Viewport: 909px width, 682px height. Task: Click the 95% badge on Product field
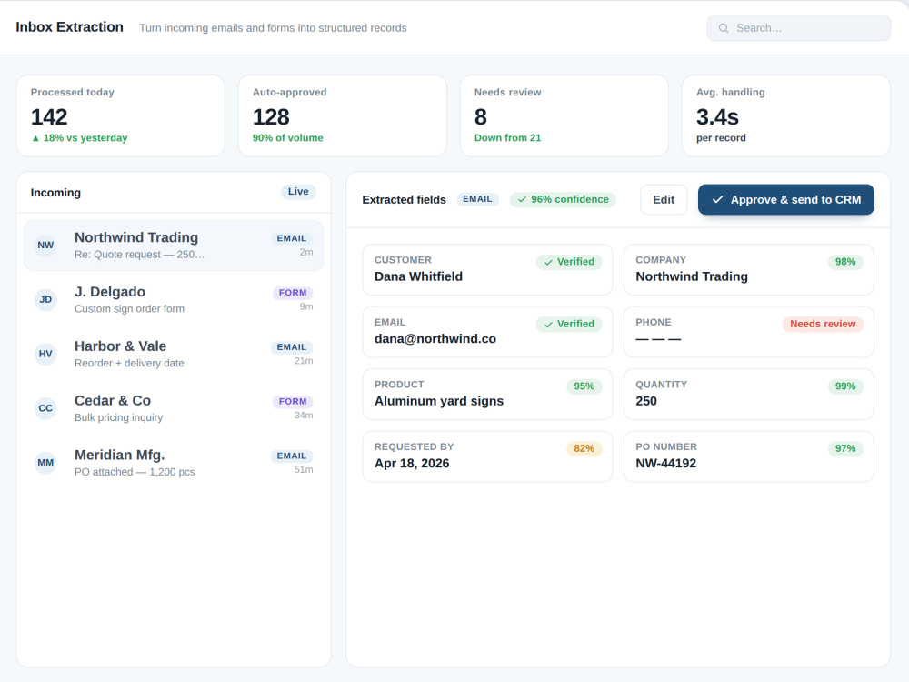click(584, 386)
